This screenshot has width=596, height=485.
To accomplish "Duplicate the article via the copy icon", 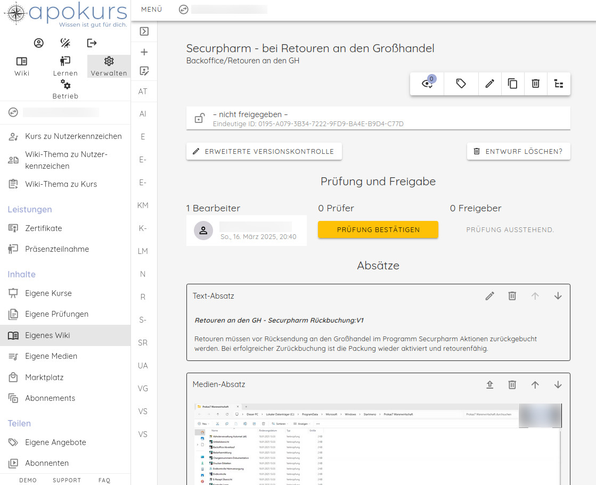I will [512, 84].
